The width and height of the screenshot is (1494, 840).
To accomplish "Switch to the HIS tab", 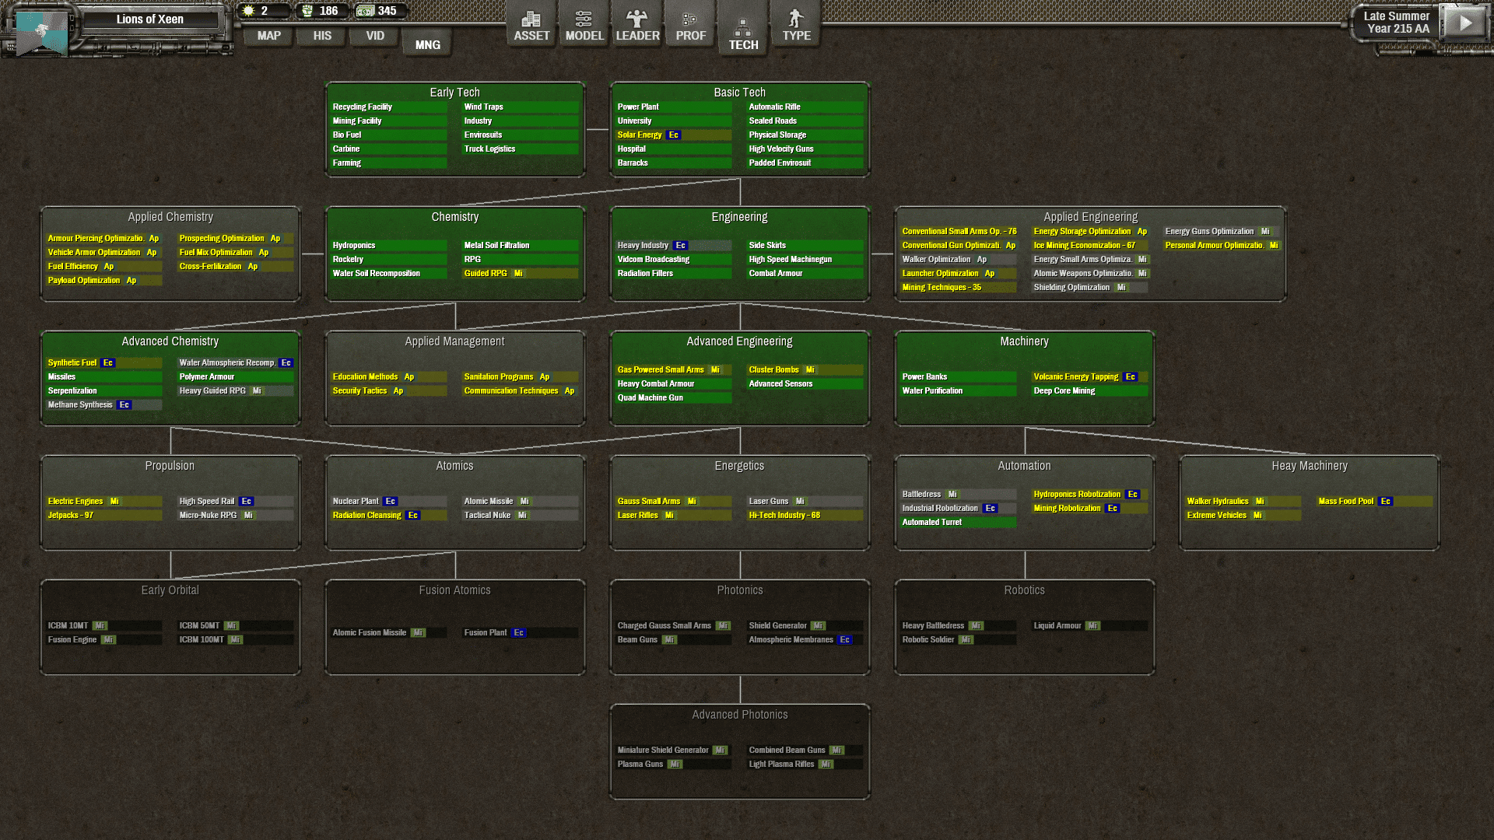I will point(322,36).
